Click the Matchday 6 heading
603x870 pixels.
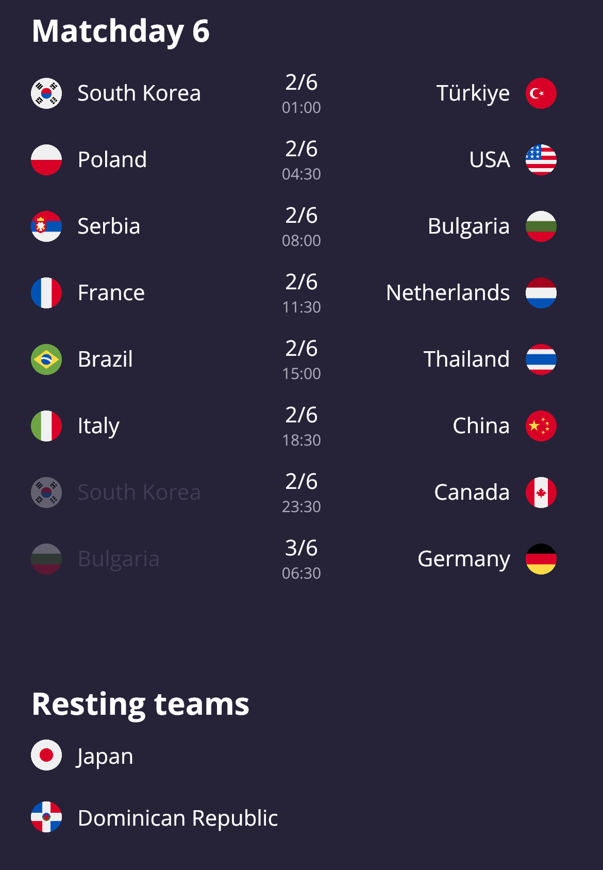(121, 31)
